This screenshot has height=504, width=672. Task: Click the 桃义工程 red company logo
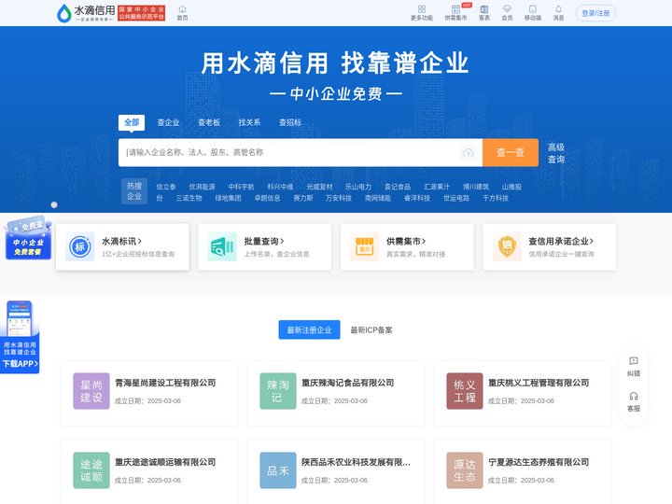tap(465, 391)
